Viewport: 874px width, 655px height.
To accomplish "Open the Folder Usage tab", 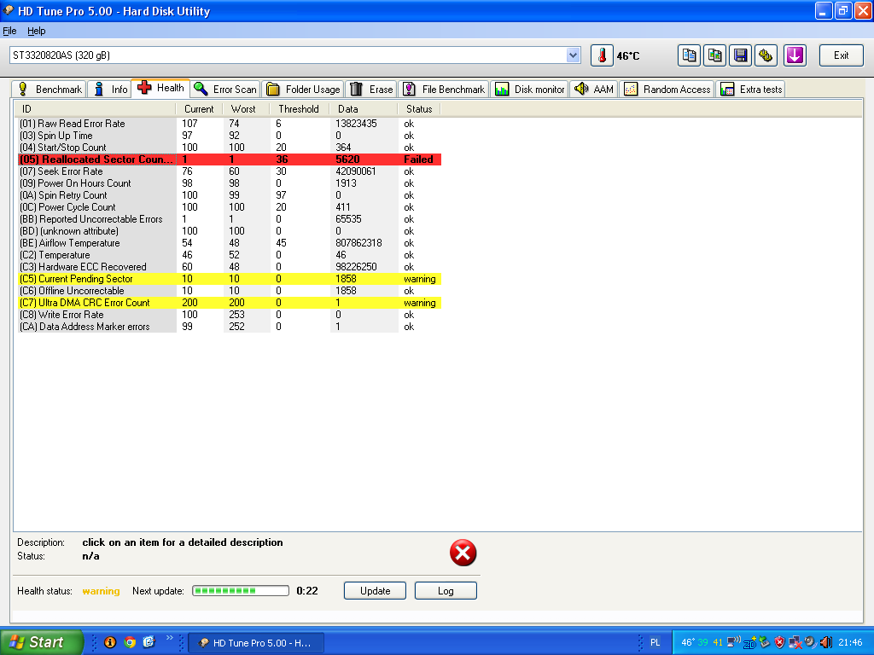I will coord(303,89).
